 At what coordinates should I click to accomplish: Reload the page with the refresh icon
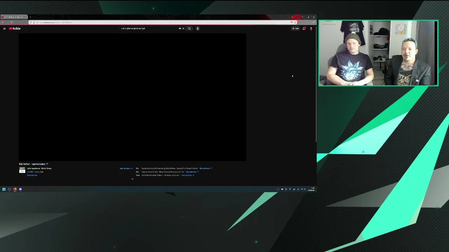[12, 22]
